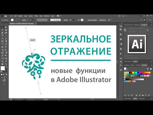
Task: Choose the Line Segment tool
Action: click(x=6, y=36)
